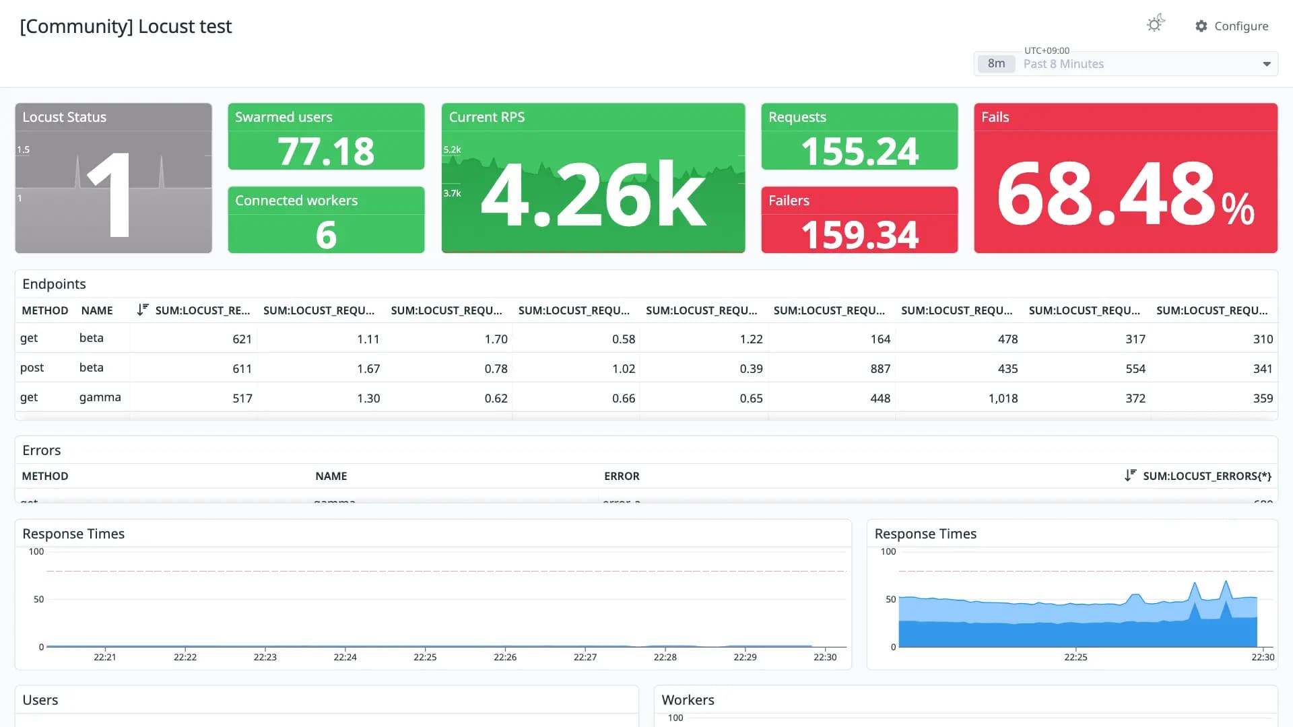The height and width of the screenshot is (727, 1293).
Task: Click the 22:25 marker in wide Response Times chart
Action: point(425,657)
